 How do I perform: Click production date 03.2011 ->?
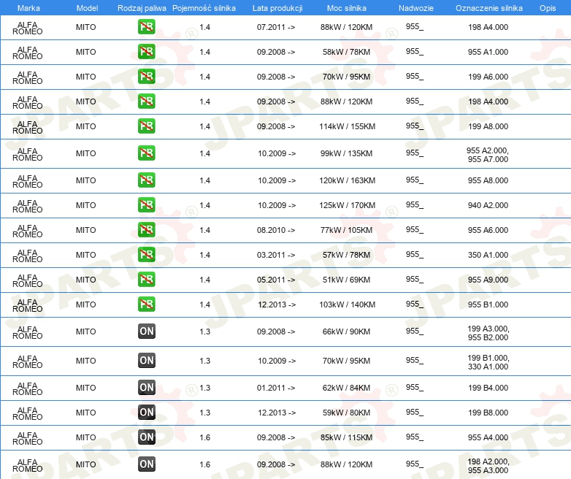pyautogui.click(x=276, y=255)
